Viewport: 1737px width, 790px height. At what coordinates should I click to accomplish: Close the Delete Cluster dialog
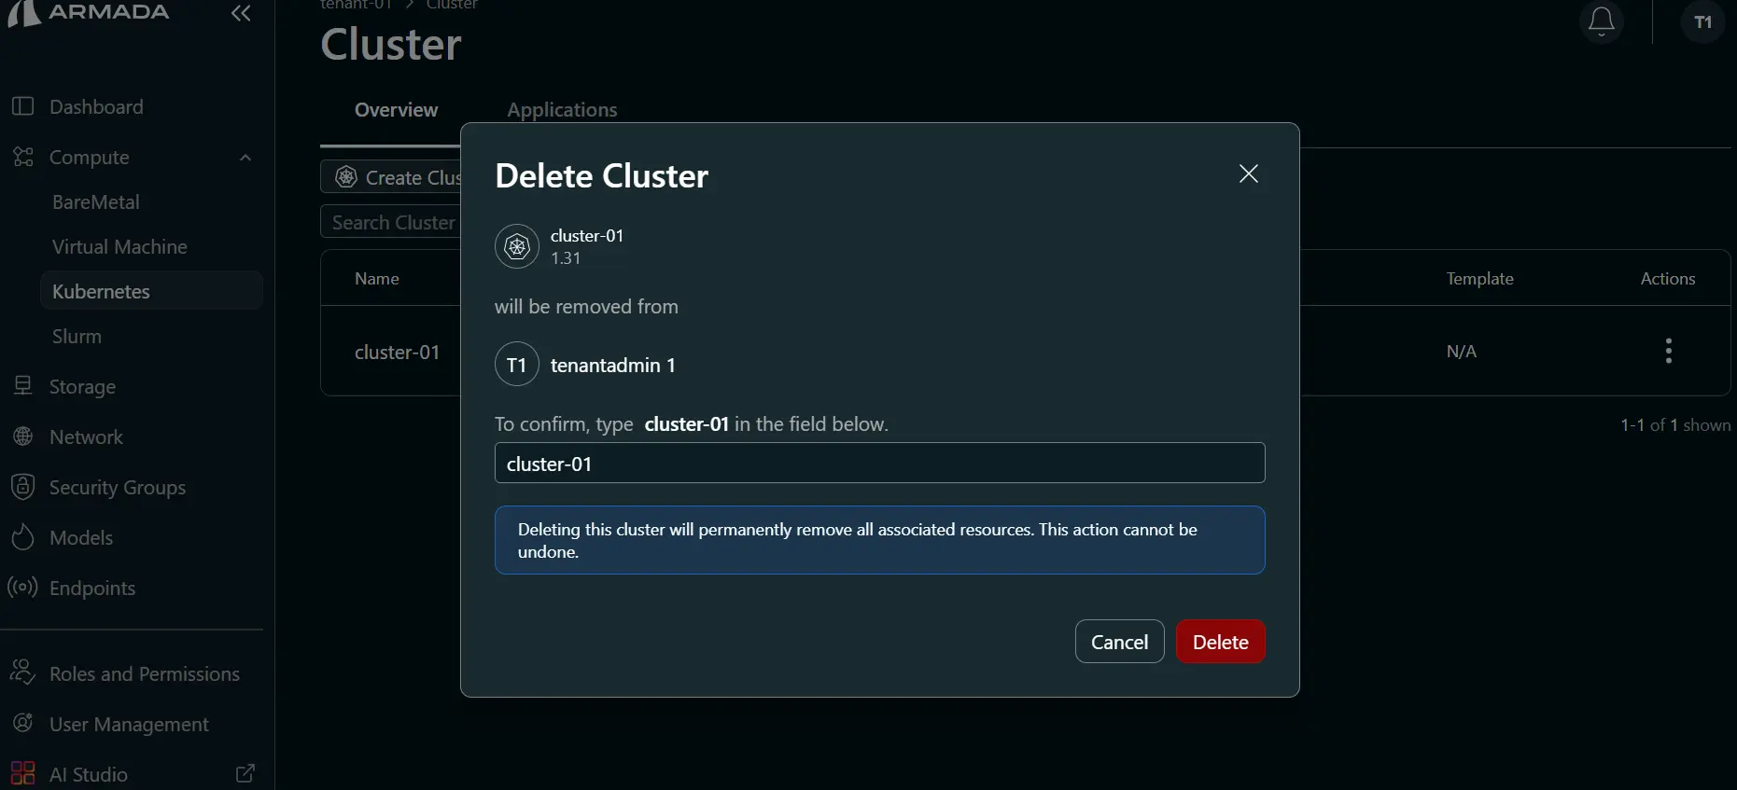coord(1249,173)
